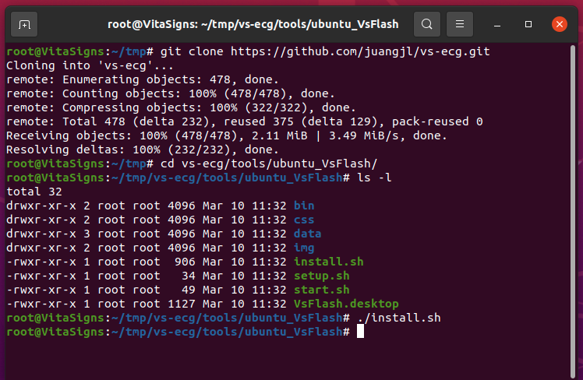Open the hamburger menu
Image resolution: width=583 pixels, height=380 pixels.
[460, 24]
